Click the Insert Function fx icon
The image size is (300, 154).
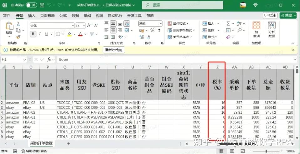[49, 60]
